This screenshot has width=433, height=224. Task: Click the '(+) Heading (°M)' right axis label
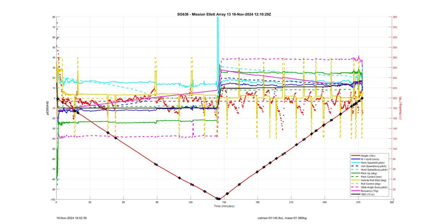(x=400, y=108)
